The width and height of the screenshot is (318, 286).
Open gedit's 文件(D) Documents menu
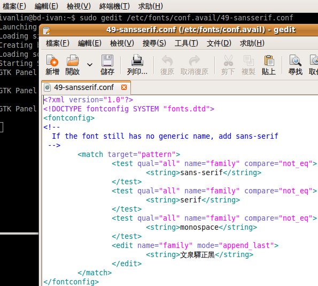click(219, 43)
